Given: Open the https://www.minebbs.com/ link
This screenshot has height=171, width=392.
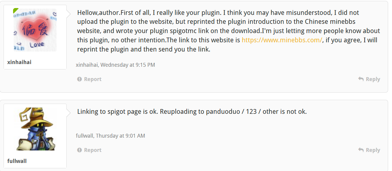Looking at the screenshot, I should 282,40.
